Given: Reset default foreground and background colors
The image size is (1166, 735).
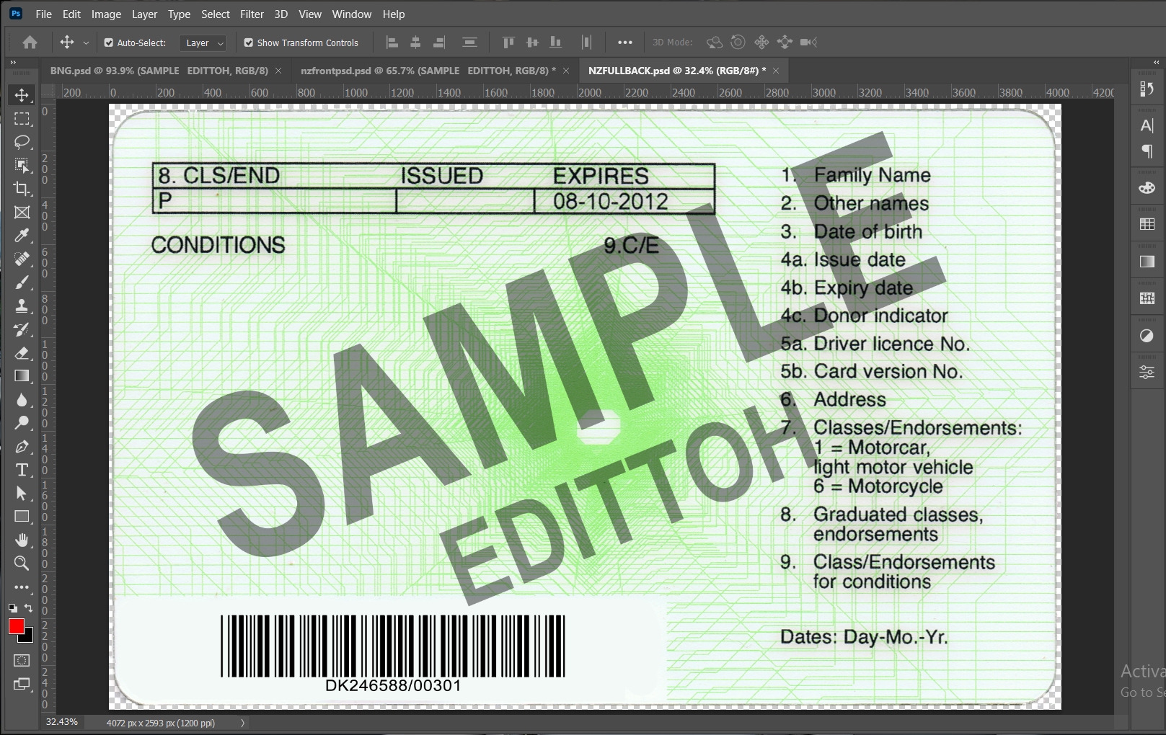Looking at the screenshot, I should 13,608.
